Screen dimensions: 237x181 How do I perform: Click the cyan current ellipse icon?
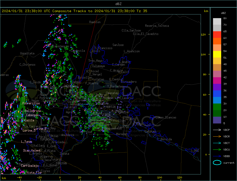pos(217,163)
